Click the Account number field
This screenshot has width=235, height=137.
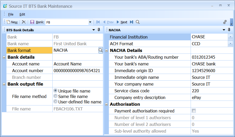77,71
